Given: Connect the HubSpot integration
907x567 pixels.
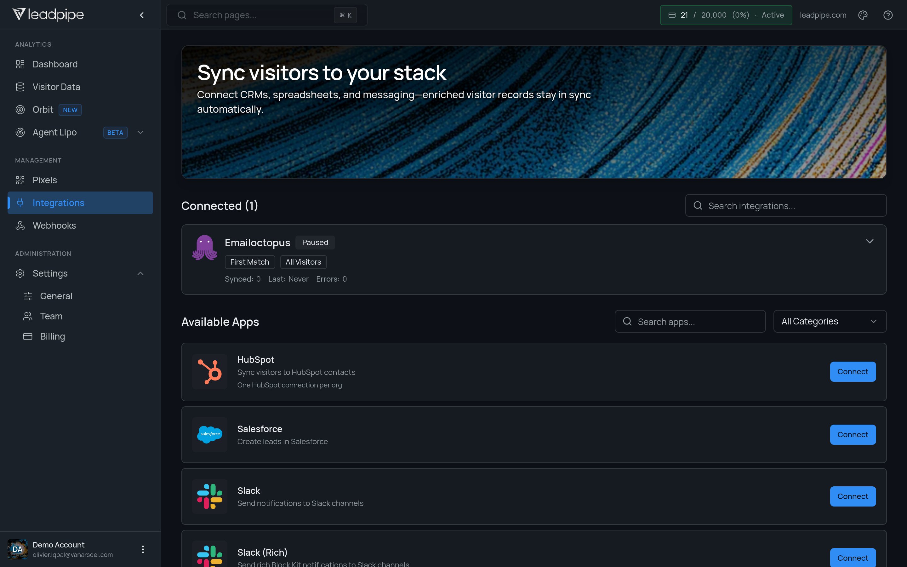Looking at the screenshot, I should (x=853, y=372).
